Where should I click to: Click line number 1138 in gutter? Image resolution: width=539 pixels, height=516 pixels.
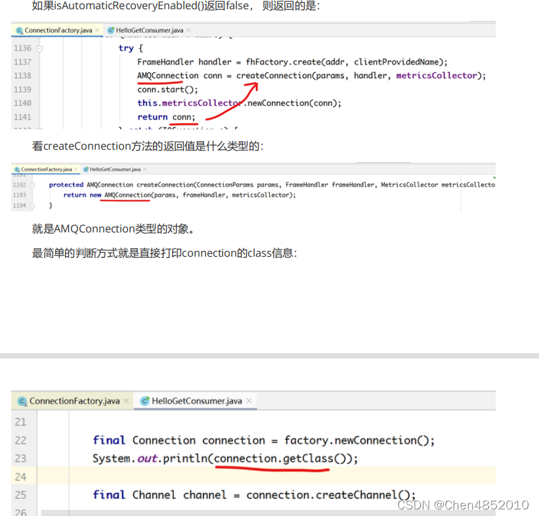[x=22, y=75]
